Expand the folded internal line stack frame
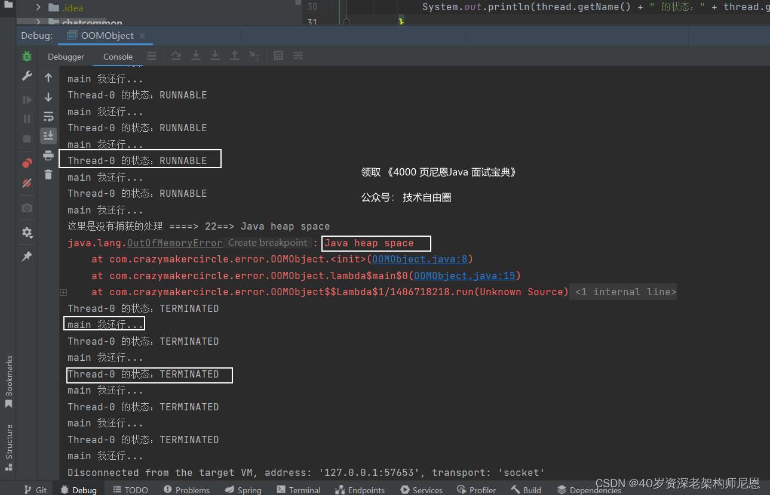 pyautogui.click(x=63, y=292)
